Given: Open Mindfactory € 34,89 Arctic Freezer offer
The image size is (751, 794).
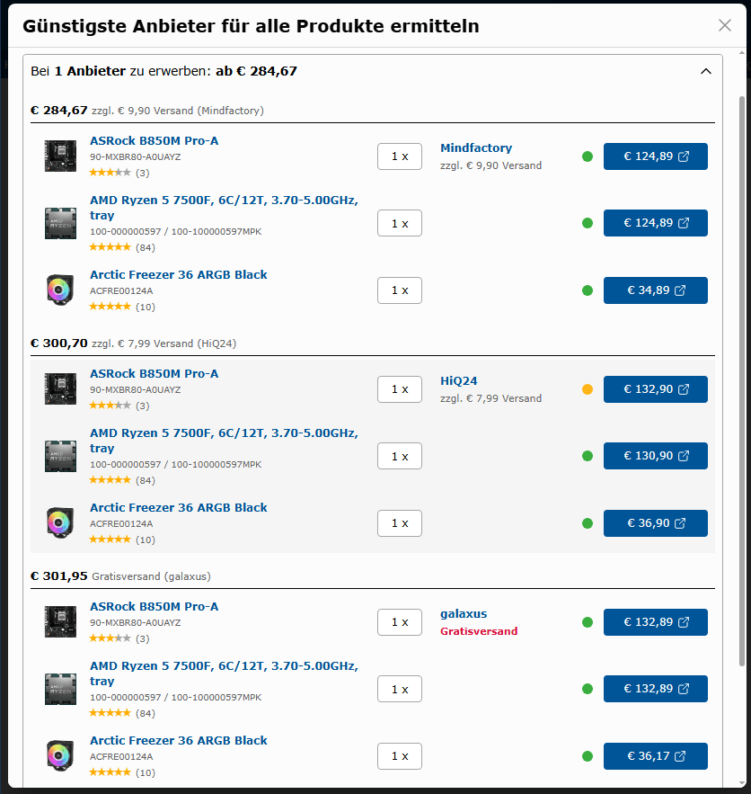Looking at the screenshot, I should click(x=655, y=290).
